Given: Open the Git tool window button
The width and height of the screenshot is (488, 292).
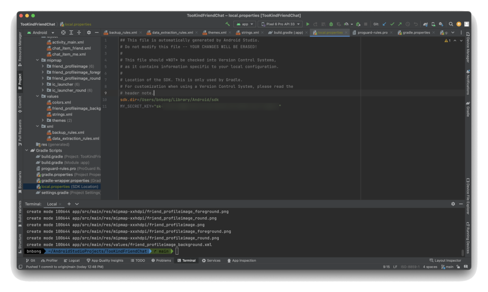Looking at the screenshot, I should (30, 261).
